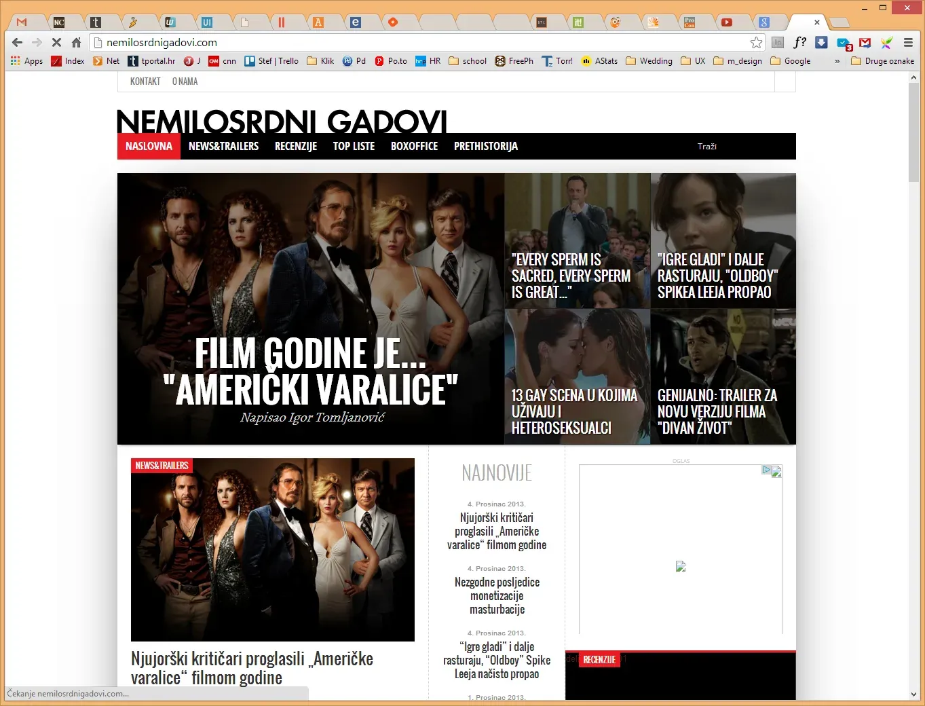Read the 13 gay scena article tile
The height and width of the screenshot is (706, 925).
[578, 377]
